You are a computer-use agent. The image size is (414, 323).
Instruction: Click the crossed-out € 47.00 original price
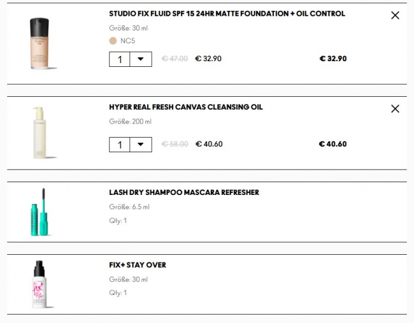pyautogui.click(x=175, y=59)
